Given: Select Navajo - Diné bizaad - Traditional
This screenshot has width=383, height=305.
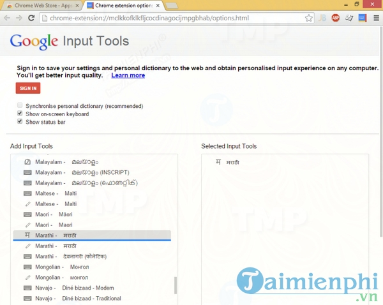Looking at the screenshot, I should 78,299.
